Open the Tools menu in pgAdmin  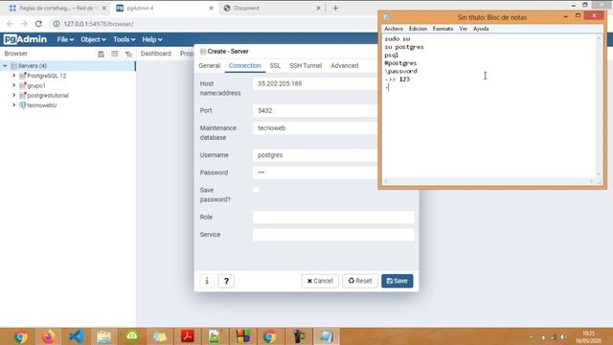coord(124,39)
